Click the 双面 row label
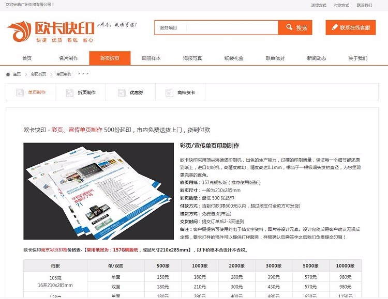This screenshot has width=388, height=299. (116, 287)
